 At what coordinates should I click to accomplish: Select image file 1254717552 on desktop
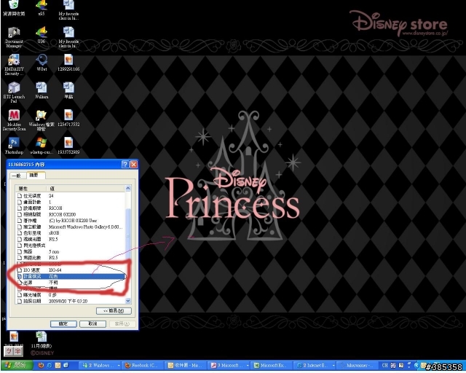(x=68, y=118)
